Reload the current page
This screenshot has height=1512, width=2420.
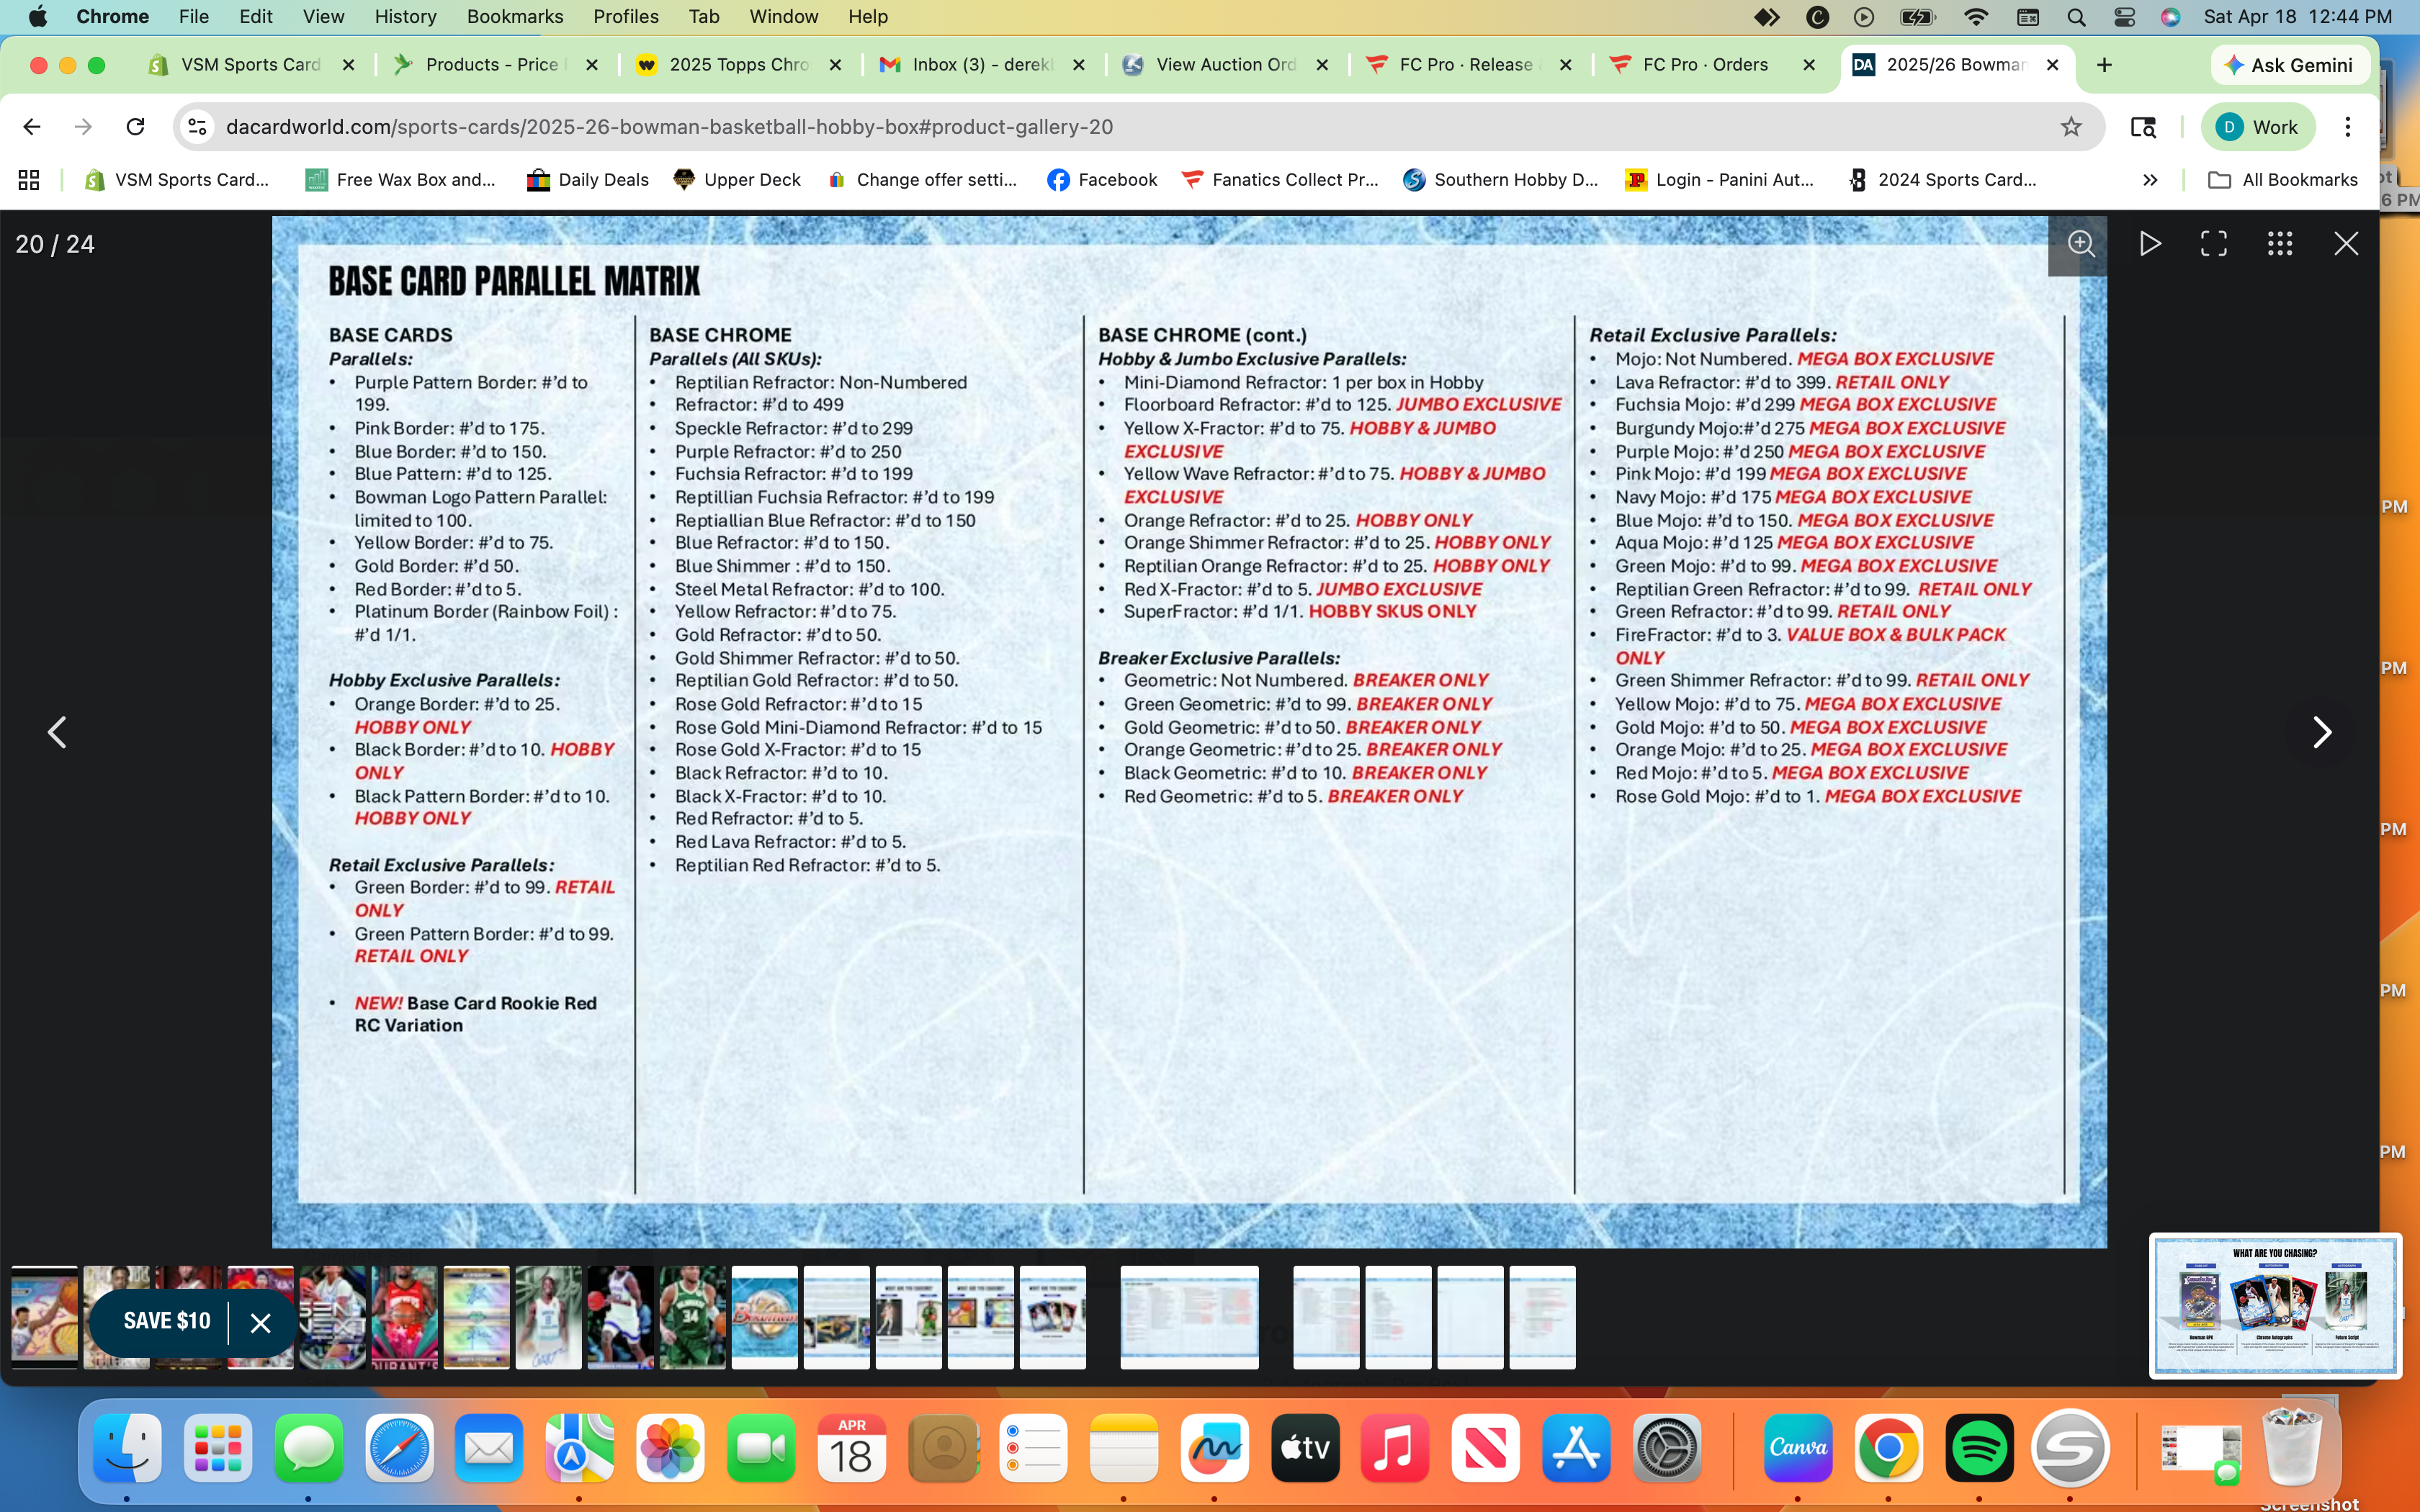point(135,127)
